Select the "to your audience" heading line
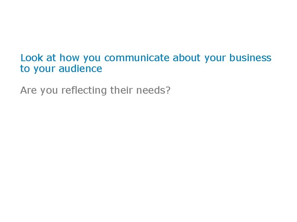Image resolution: width=297 pixels, height=222 pixels. click(x=61, y=69)
